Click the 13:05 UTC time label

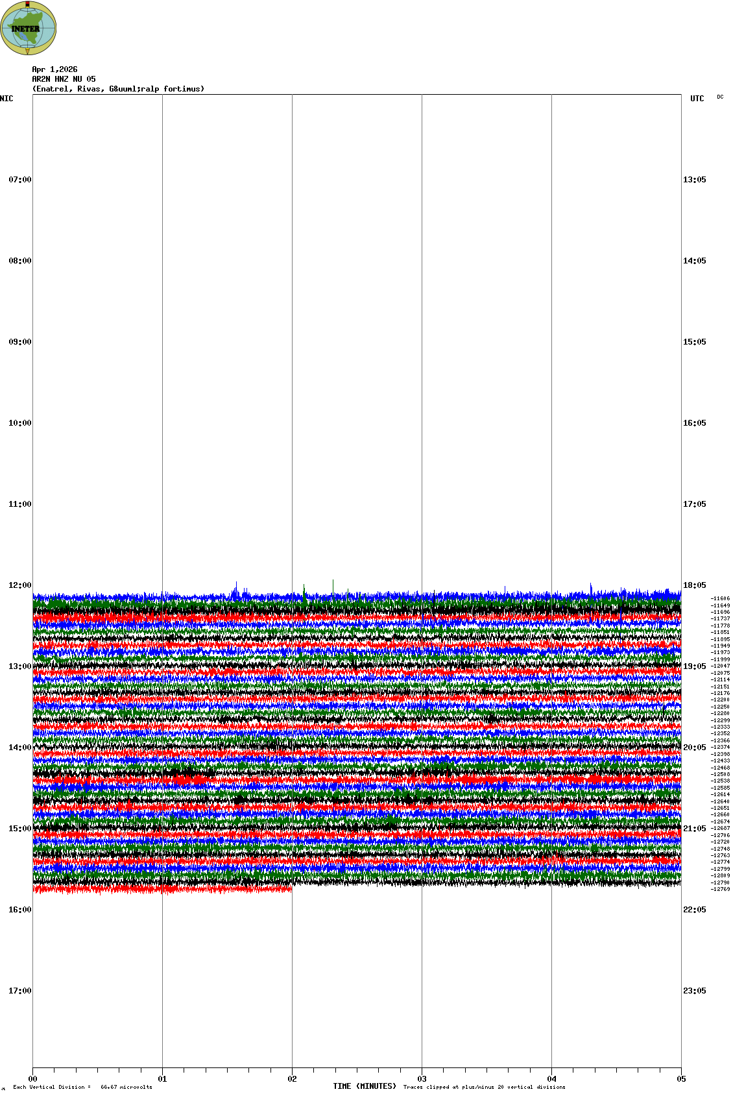(x=694, y=180)
